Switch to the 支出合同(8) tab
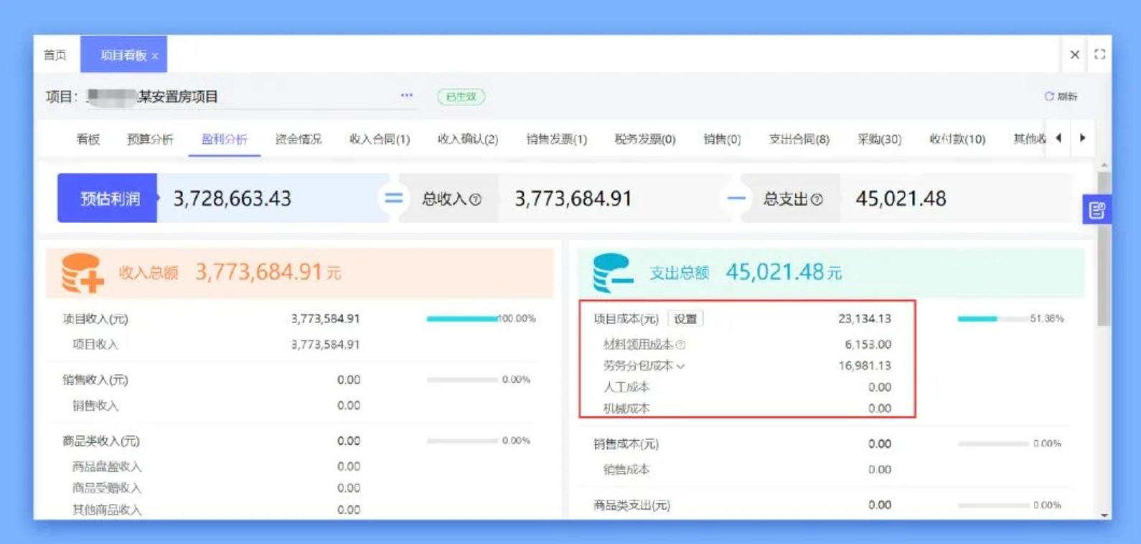The height and width of the screenshot is (544, 1141). pos(799,139)
